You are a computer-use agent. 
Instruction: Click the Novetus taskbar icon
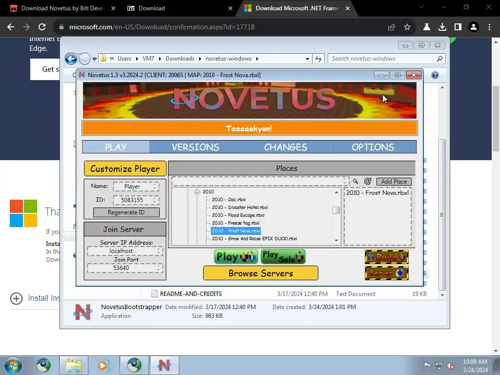tap(164, 365)
